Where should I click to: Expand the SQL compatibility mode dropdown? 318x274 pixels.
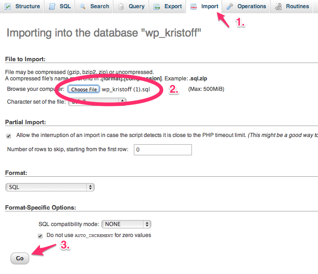point(126,224)
